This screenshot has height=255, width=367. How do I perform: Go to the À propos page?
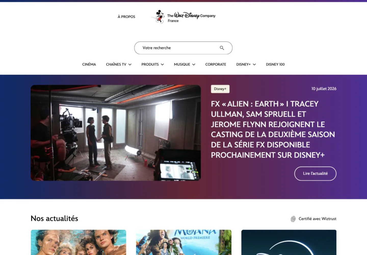(x=126, y=17)
